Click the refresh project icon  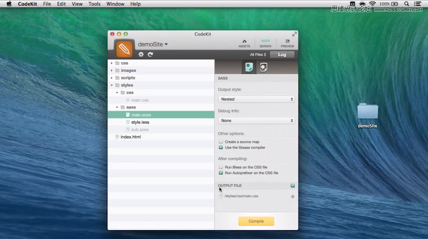pyautogui.click(x=150, y=54)
